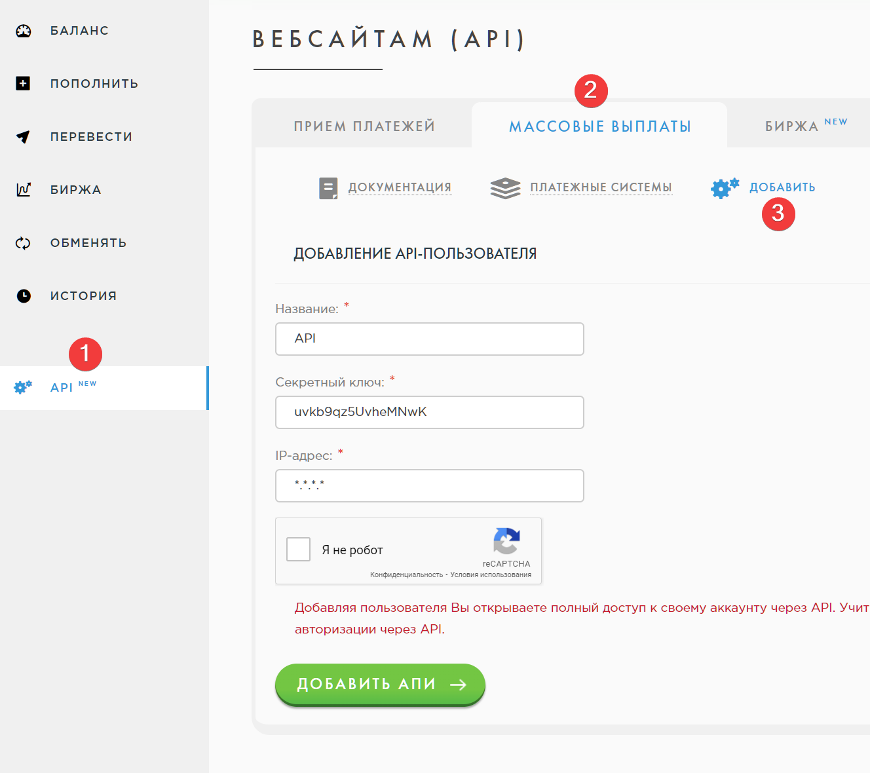Click the Документация document icon
Viewport: 870px width, 773px height.
pyautogui.click(x=328, y=188)
